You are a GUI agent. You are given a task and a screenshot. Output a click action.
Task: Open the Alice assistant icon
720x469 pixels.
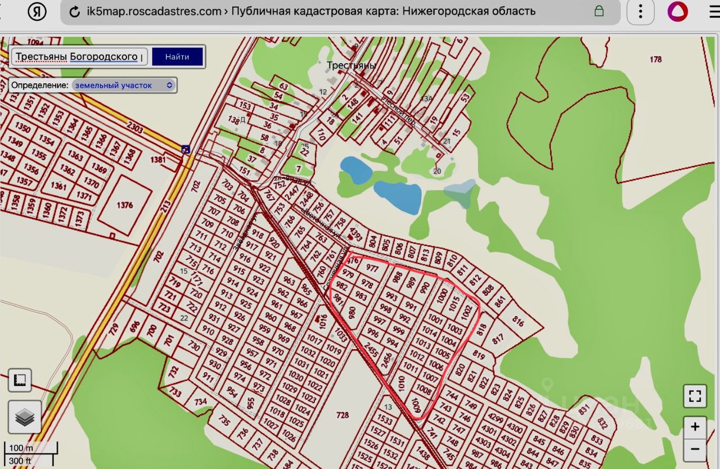[677, 12]
